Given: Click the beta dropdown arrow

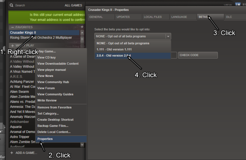Looking at the screenshot, I should coord(168,36).
